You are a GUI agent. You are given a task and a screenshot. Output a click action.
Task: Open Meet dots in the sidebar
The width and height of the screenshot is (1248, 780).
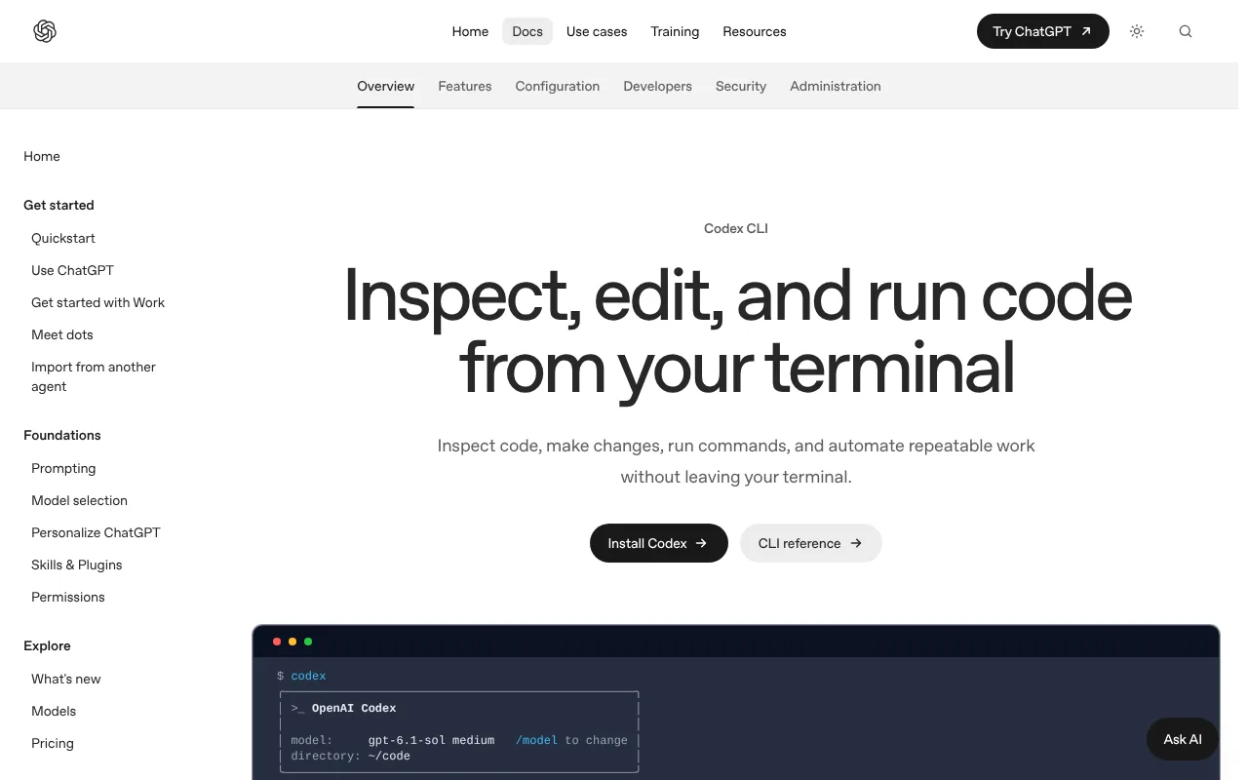point(62,334)
